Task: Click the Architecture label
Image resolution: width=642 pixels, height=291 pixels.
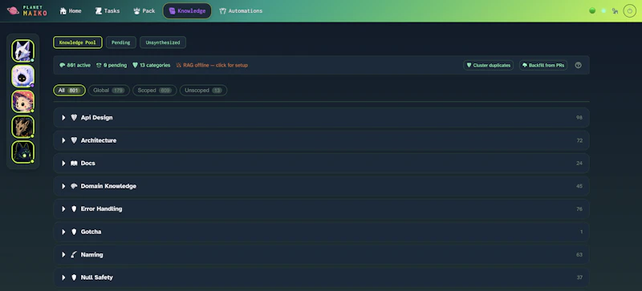Action: tap(99, 140)
